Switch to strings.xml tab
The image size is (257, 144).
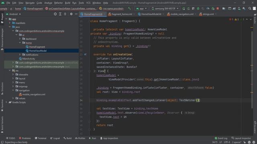coord(208,14)
